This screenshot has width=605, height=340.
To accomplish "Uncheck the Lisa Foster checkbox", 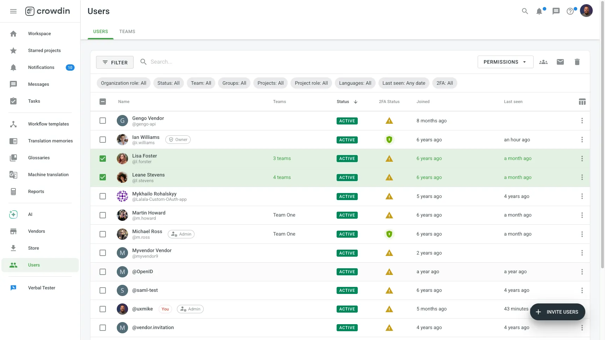I will tap(103, 159).
